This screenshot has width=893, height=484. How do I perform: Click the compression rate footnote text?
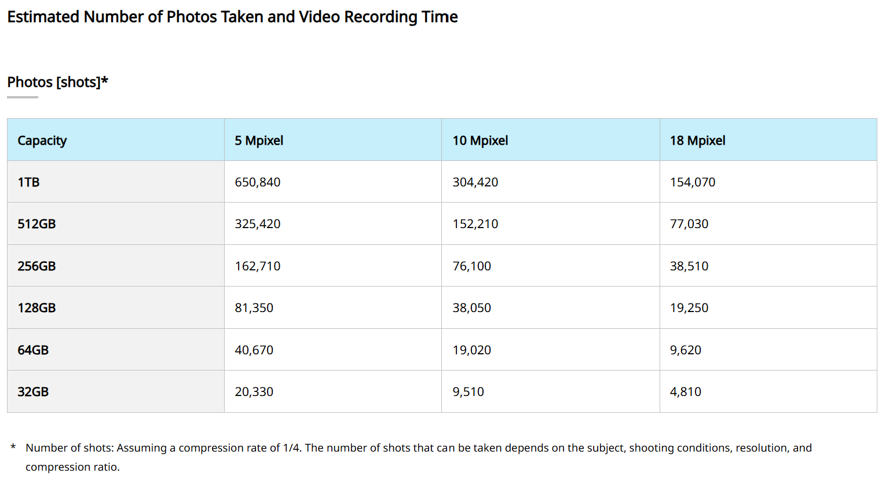[x=418, y=448]
